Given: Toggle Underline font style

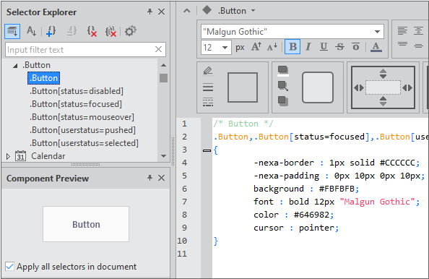Looking at the screenshot, I should point(324,47).
